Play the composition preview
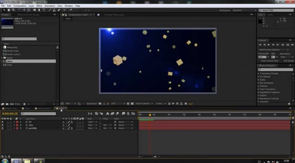The height and width of the screenshot is (163, 295). click(x=269, y=45)
